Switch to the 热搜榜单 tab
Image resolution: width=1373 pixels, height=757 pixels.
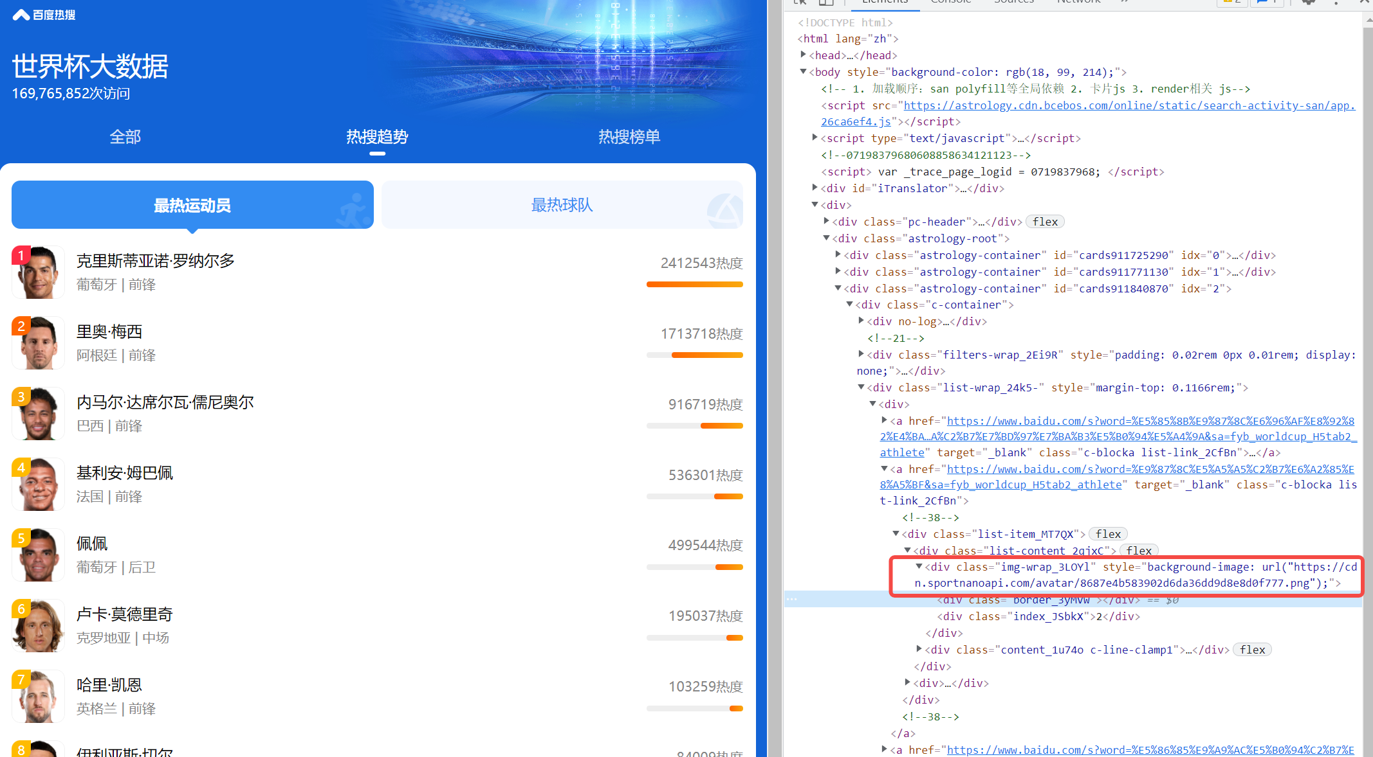[629, 137]
